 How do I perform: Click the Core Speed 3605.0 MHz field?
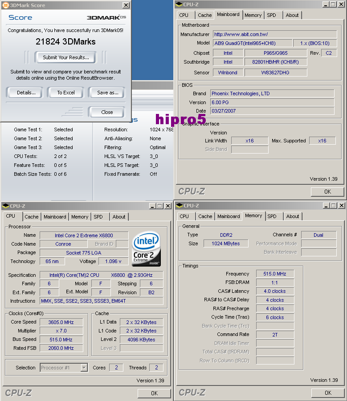tap(61, 322)
